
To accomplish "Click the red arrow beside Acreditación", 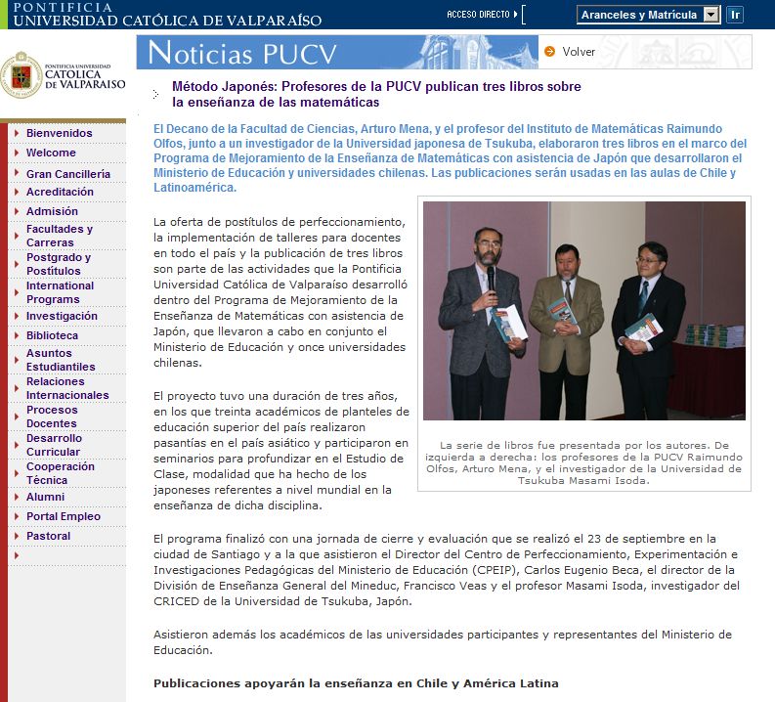I will pyautogui.click(x=17, y=192).
